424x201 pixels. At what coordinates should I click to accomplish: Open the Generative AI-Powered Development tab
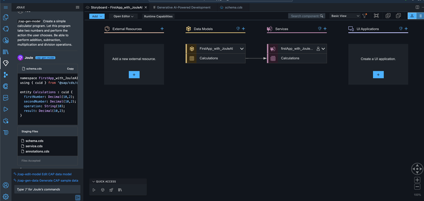tap(182, 8)
